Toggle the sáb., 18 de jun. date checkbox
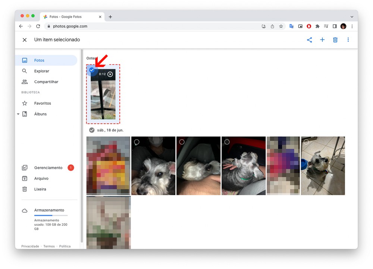The height and width of the screenshot is (269, 373). coord(92,130)
